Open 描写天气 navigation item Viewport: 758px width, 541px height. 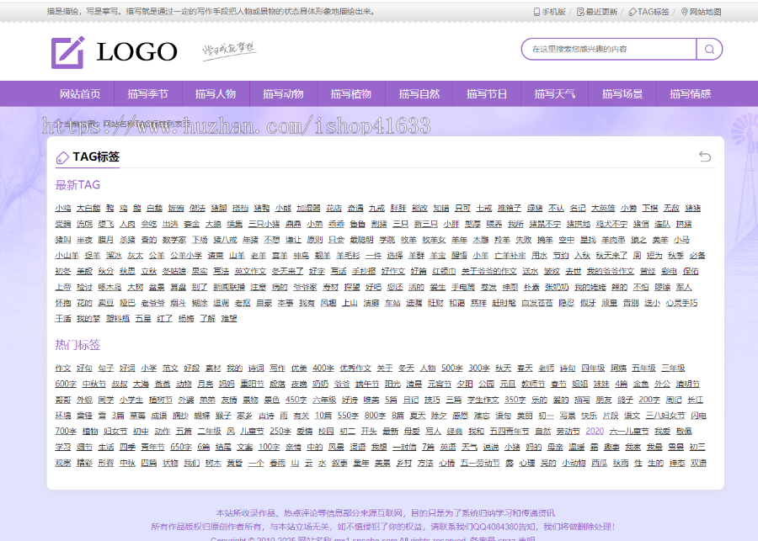click(x=555, y=93)
